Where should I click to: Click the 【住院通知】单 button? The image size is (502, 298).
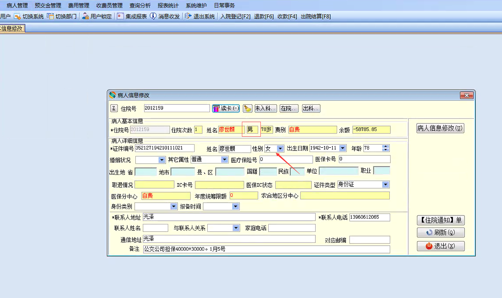[441, 220]
